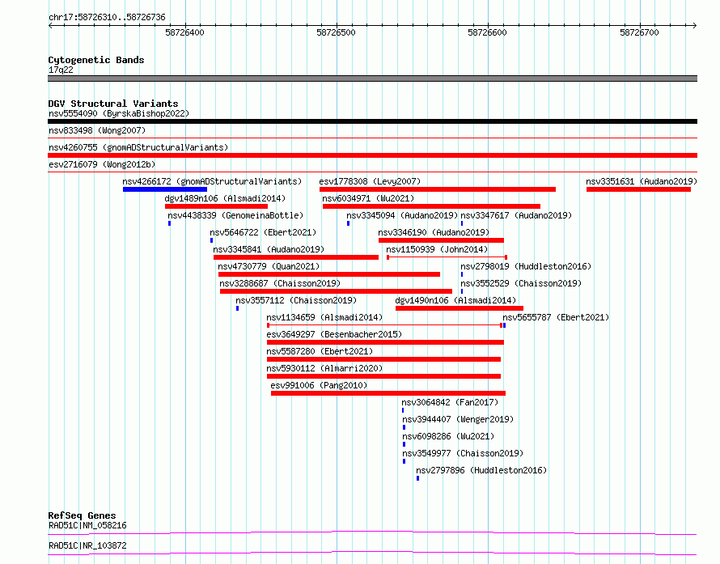Click the nsv5655787 (Ebert2021) label
This screenshot has height=564, width=720.
[x=556, y=317]
